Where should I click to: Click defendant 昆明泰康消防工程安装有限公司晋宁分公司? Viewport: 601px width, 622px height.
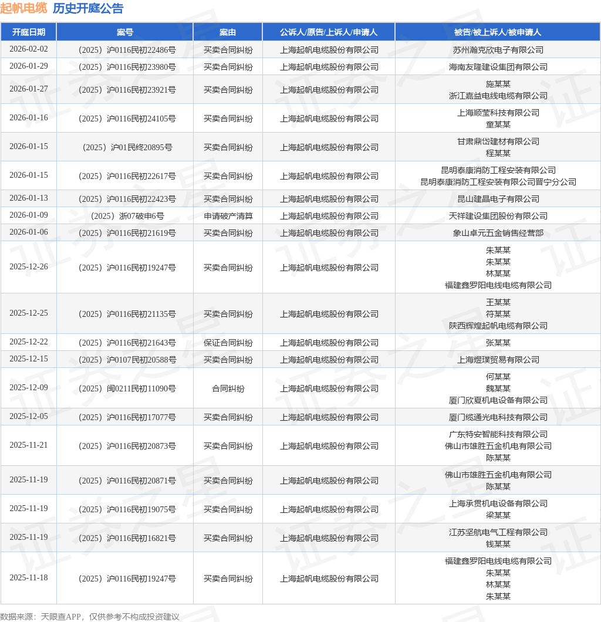pos(498,182)
